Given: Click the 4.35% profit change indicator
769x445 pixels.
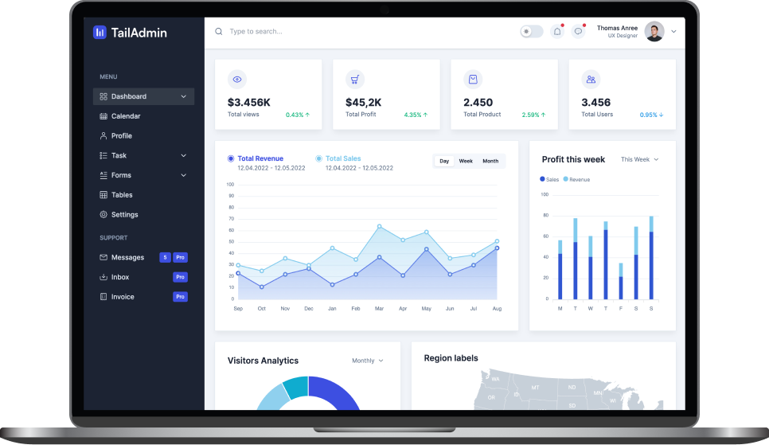Looking at the screenshot, I should pyautogui.click(x=416, y=115).
